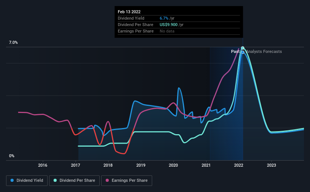Click the 2021 x-axis label
The width and height of the screenshot is (310, 192).
click(x=206, y=165)
